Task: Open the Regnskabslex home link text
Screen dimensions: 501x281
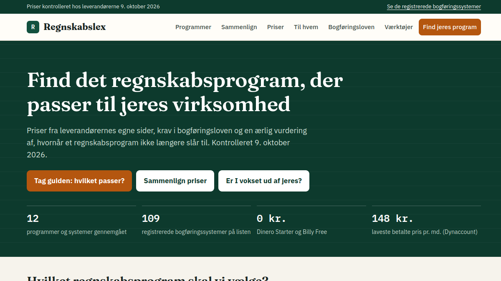Action: point(75,27)
